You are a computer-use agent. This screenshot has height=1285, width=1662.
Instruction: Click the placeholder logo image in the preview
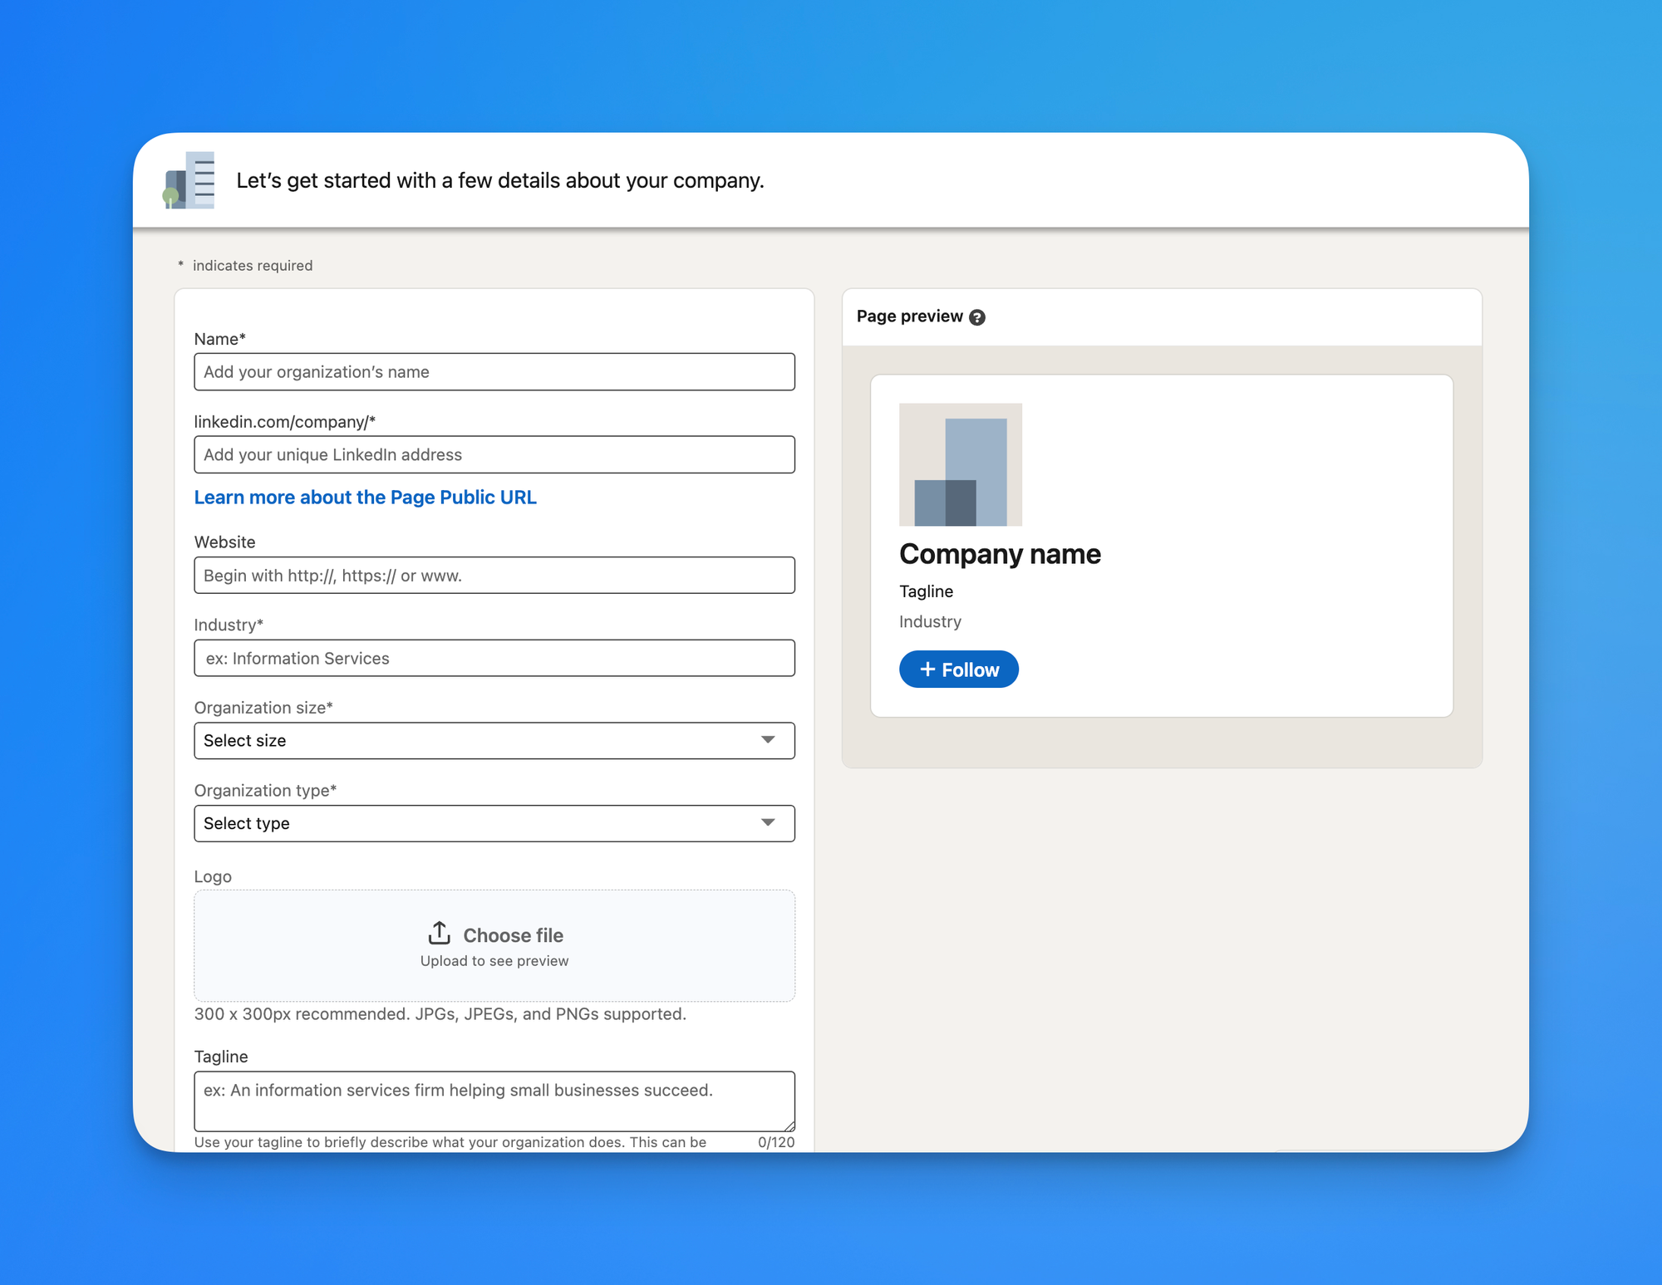coord(961,464)
